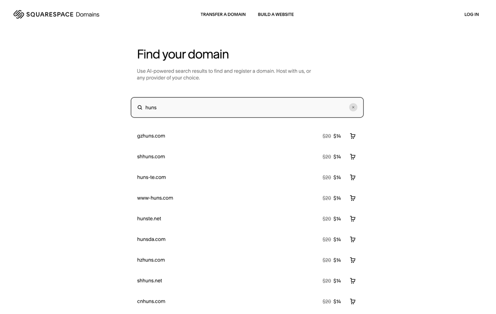Add gzhuns.com to cart
Screen dimensions: 496x314
(353, 136)
